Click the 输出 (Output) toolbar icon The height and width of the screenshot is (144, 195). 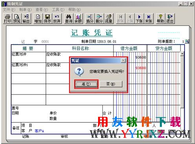[26, 19]
